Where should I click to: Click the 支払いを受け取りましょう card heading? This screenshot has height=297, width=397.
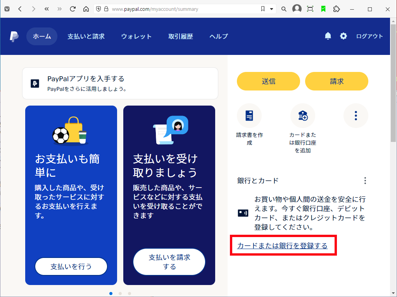pyautogui.click(x=165, y=166)
